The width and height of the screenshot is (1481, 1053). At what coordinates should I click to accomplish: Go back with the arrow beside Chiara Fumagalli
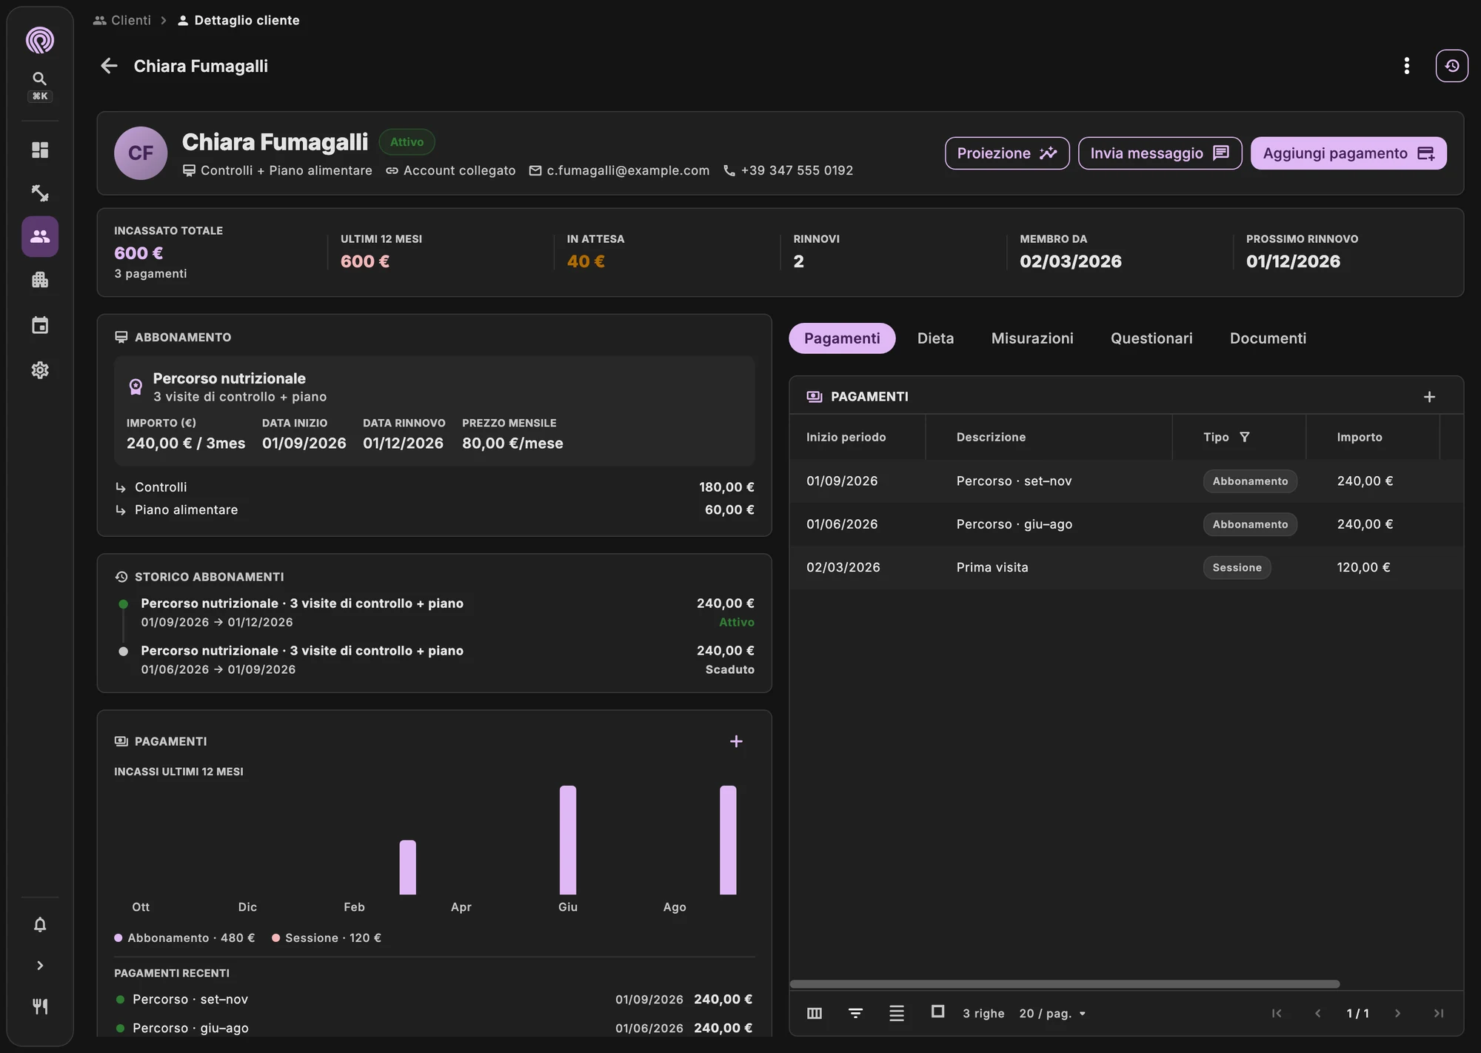109,66
